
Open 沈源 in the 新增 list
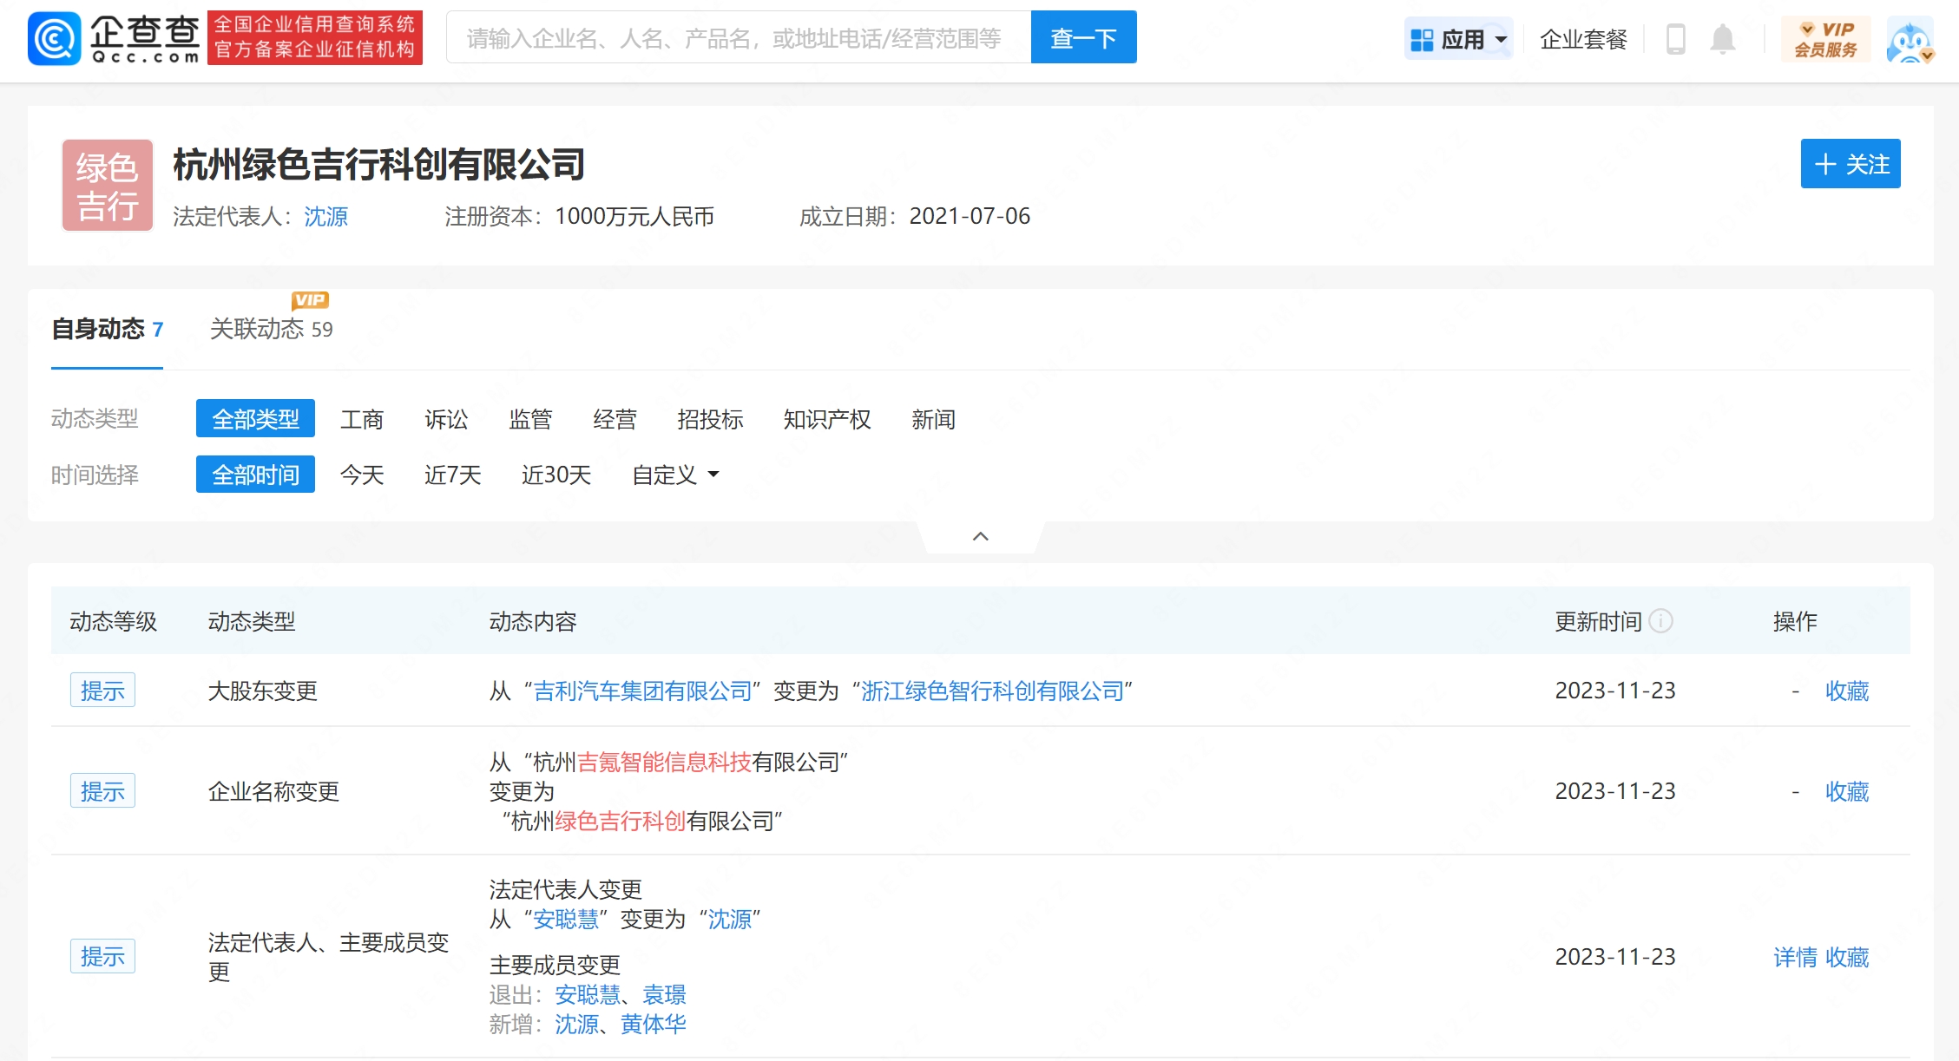coord(576,1024)
